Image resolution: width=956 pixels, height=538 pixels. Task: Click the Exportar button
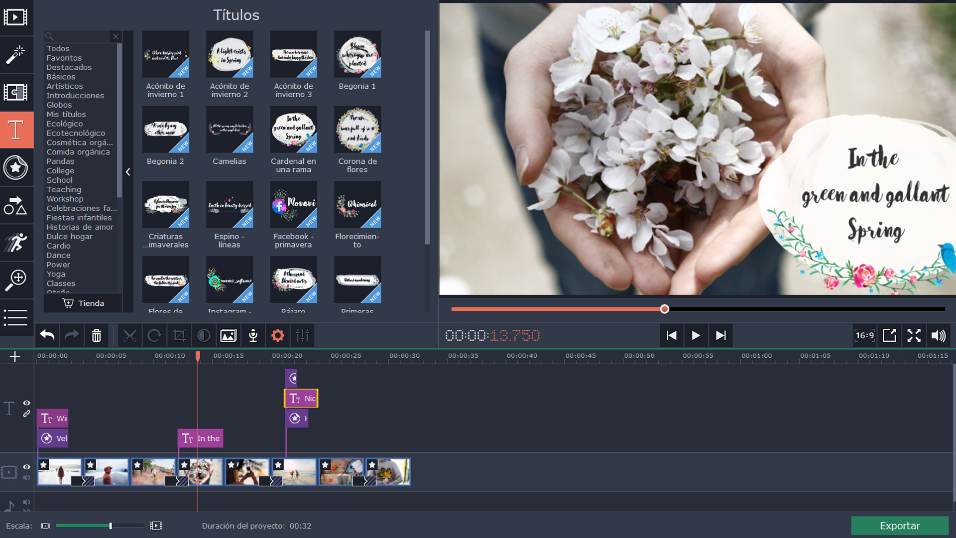click(x=899, y=526)
